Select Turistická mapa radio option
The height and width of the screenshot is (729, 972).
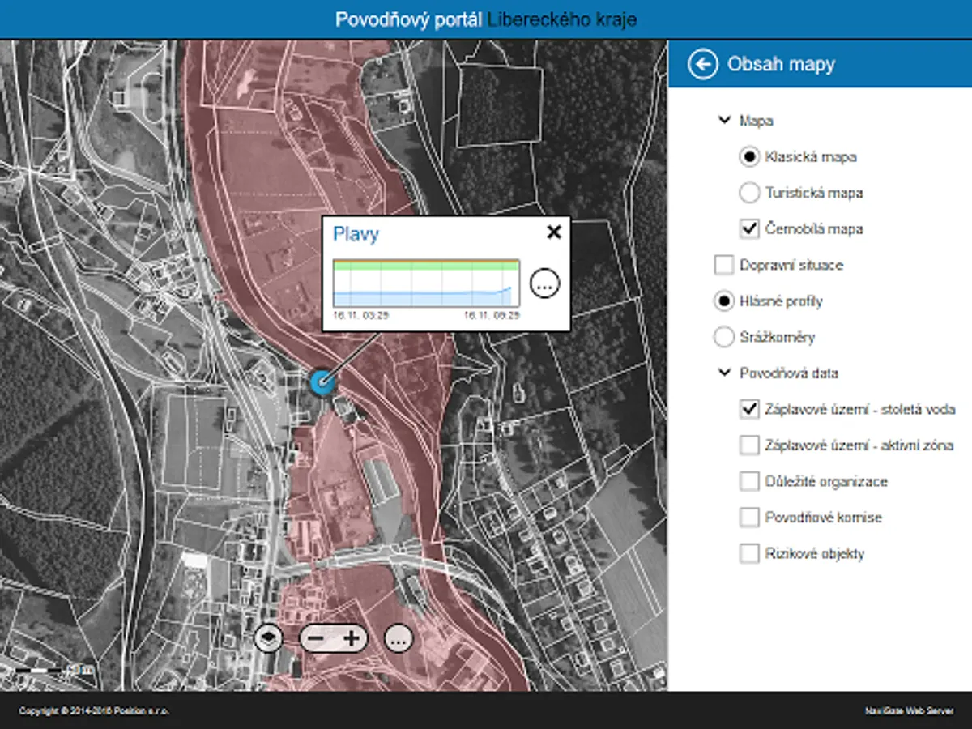[749, 193]
